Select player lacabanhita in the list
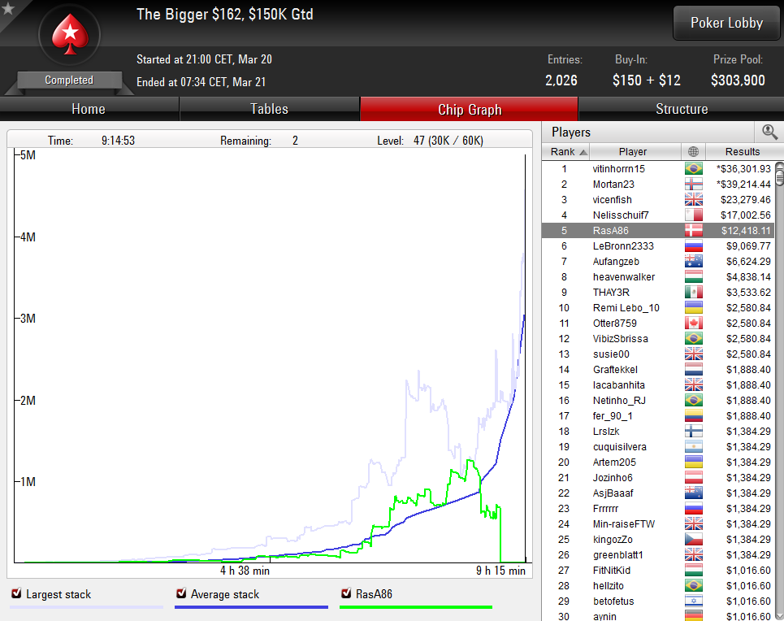The height and width of the screenshot is (621, 784). (618, 384)
